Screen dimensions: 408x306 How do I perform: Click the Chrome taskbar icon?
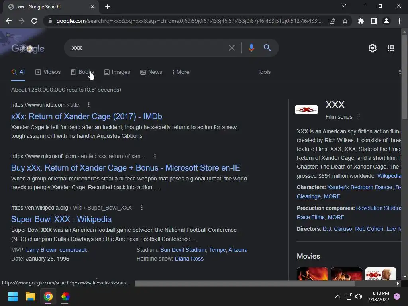point(48,296)
